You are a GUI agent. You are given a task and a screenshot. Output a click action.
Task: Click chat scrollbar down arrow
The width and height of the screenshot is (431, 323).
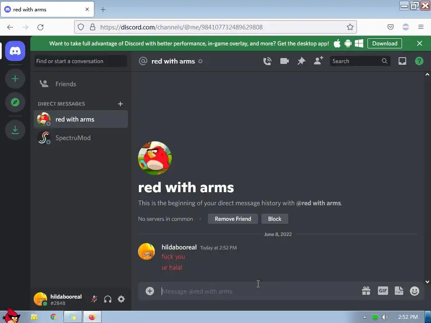(427, 281)
